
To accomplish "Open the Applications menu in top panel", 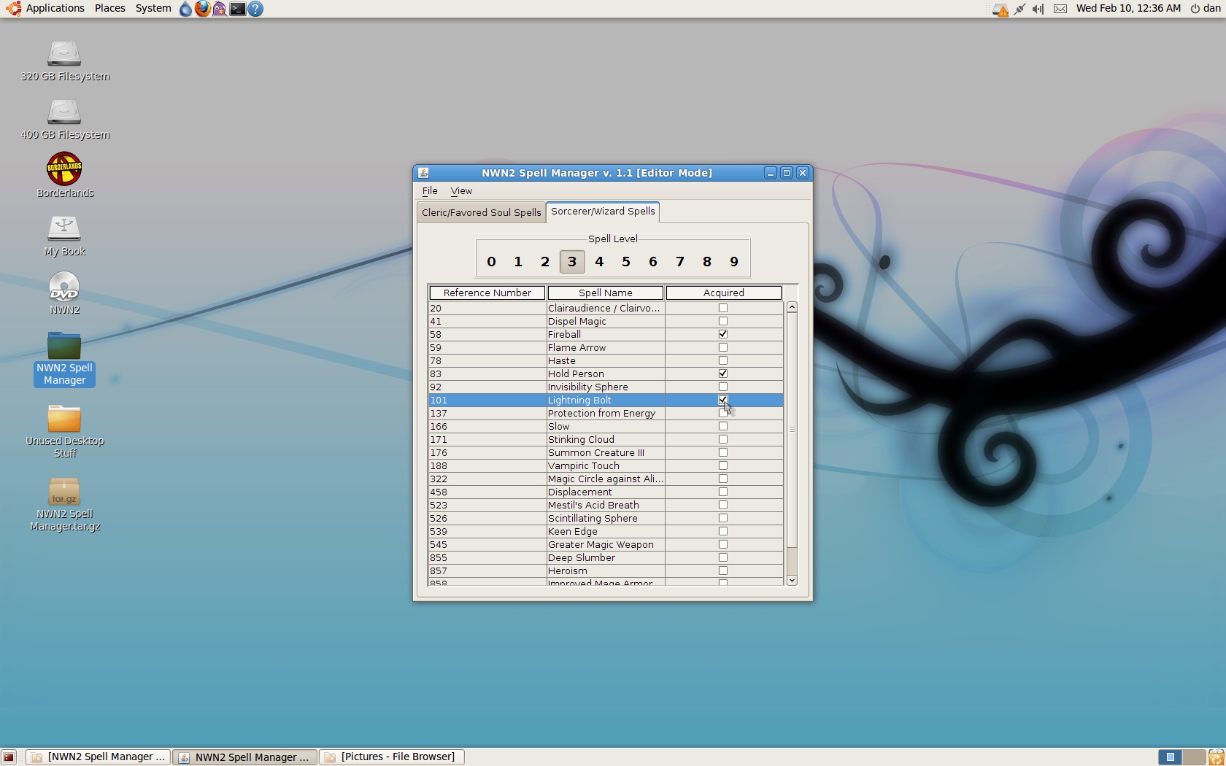I will click(x=55, y=9).
